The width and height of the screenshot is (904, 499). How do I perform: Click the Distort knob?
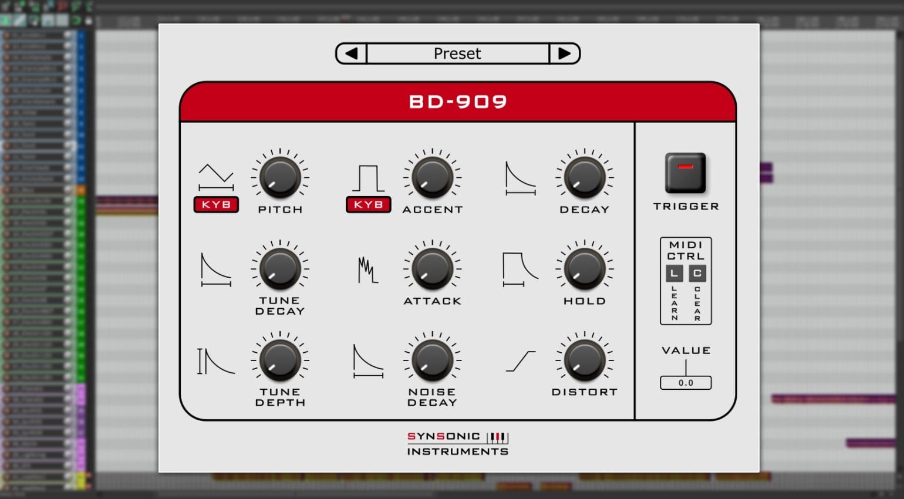(585, 360)
